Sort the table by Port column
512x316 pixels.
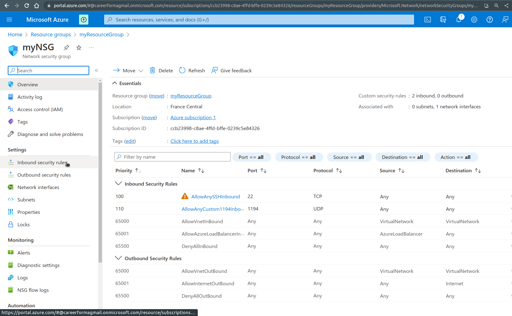[x=263, y=171]
